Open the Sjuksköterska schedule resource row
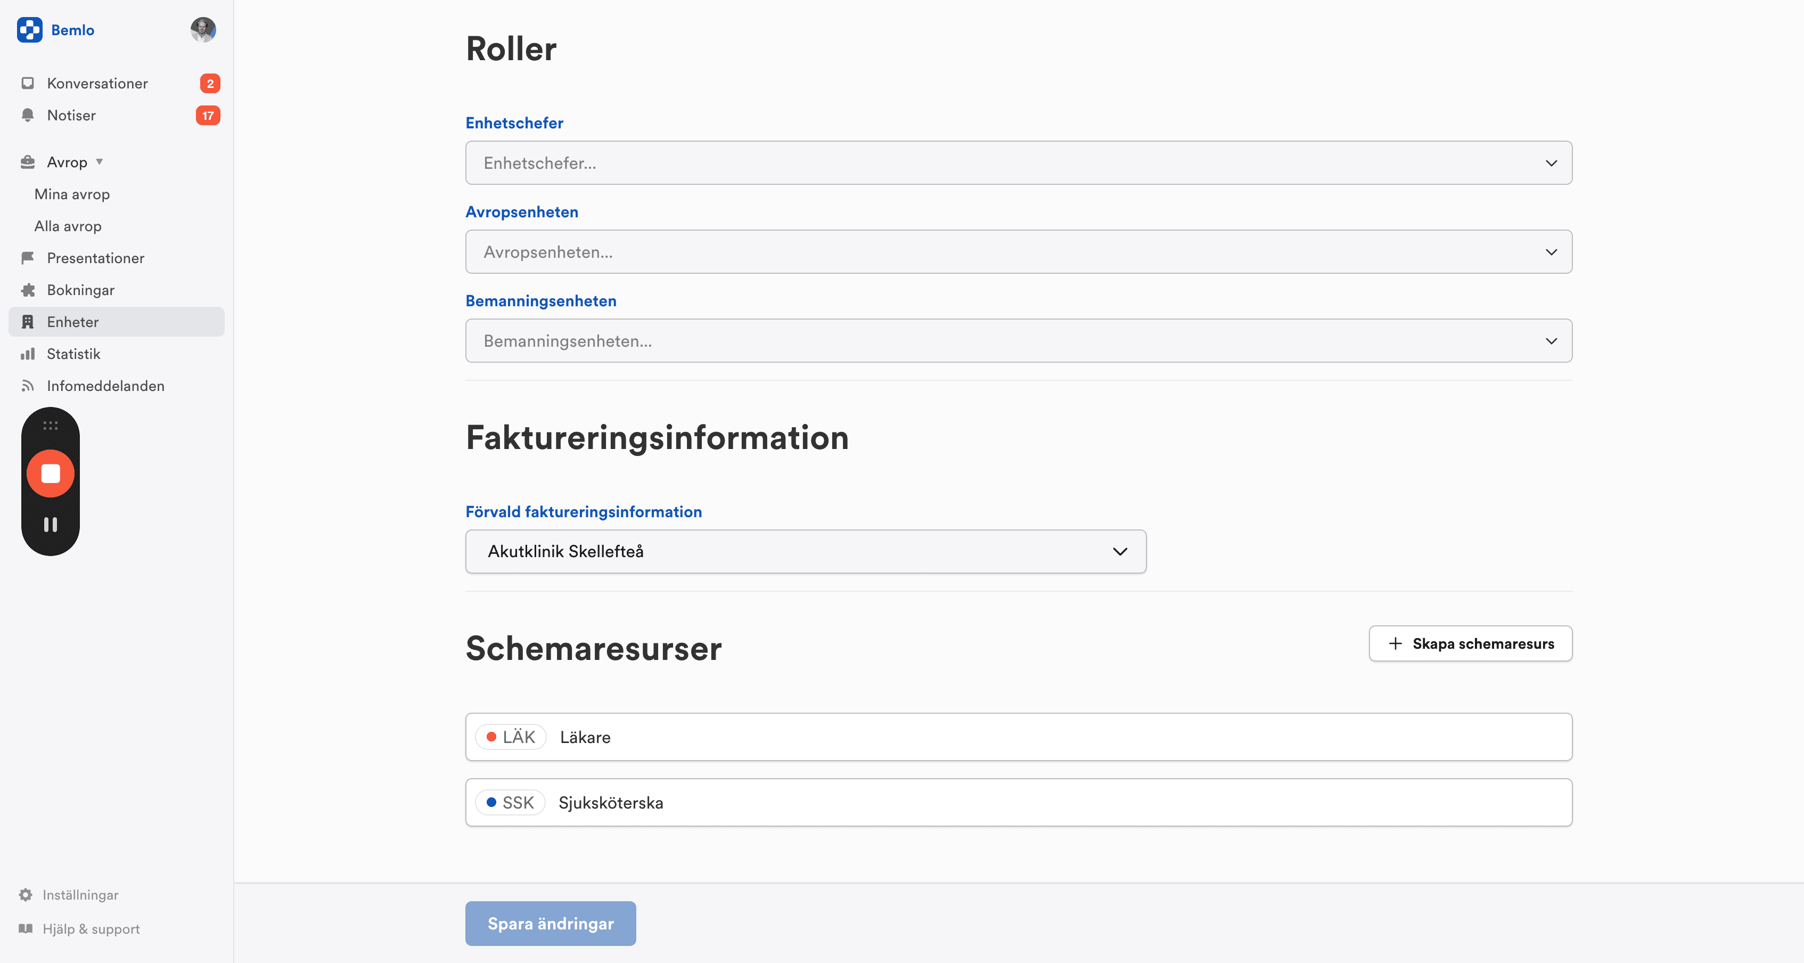Screen dimensions: 1804x963 [1018, 802]
